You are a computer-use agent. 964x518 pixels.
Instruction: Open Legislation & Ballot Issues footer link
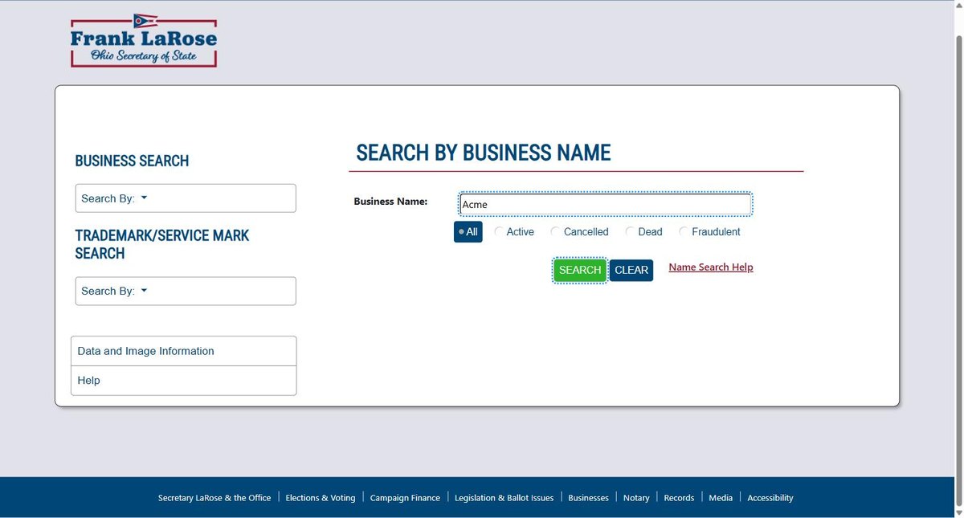[x=504, y=498]
